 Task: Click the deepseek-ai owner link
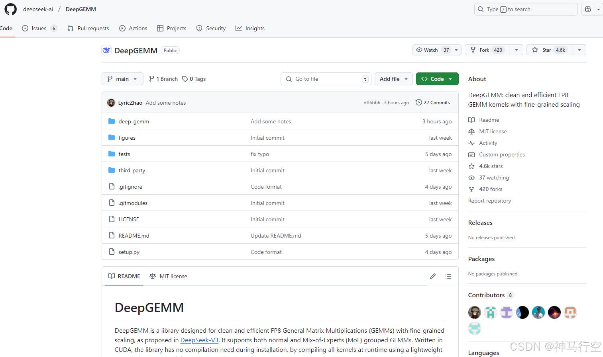38,9
